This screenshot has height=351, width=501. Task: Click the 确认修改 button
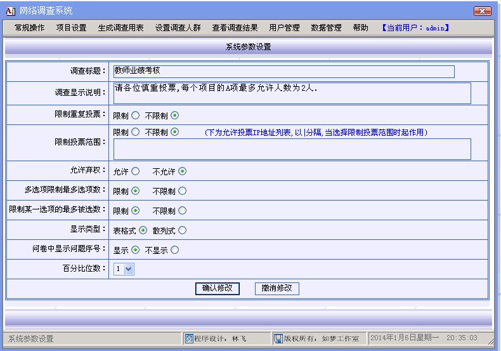218,288
